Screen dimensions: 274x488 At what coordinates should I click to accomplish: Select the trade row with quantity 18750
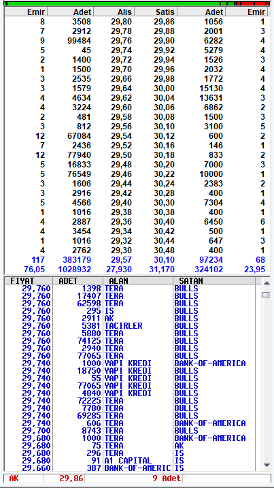pos(130,371)
